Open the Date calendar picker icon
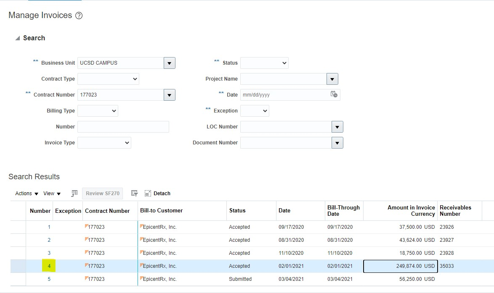 click(x=334, y=94)
